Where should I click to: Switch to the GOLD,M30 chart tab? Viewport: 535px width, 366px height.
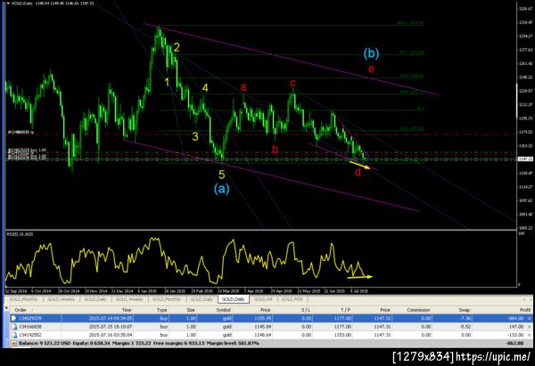293,299
